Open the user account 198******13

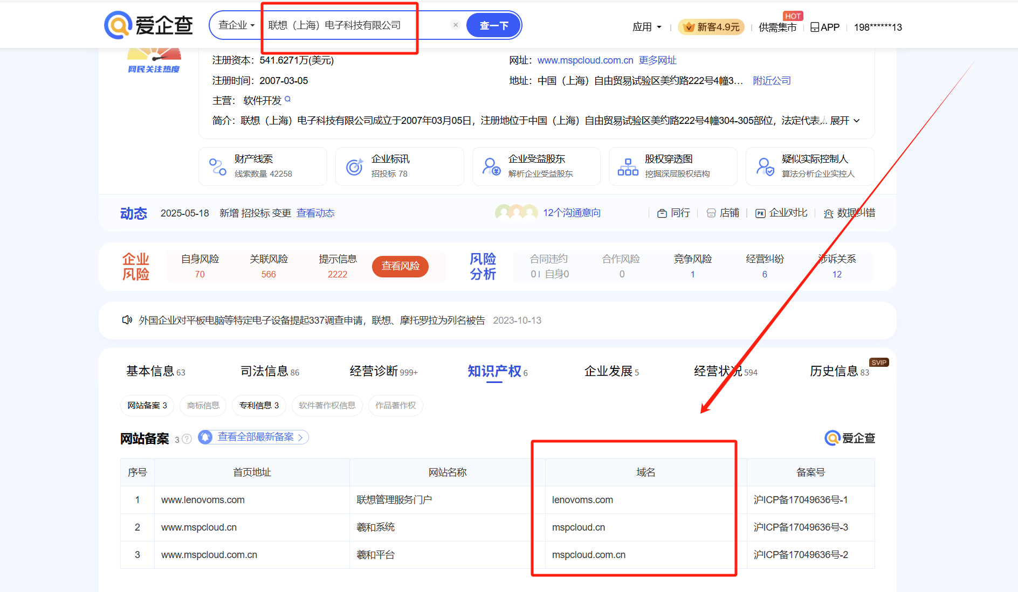point(878,27)
